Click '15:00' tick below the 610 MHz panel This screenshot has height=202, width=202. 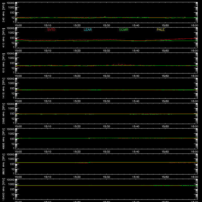[18, 76]
